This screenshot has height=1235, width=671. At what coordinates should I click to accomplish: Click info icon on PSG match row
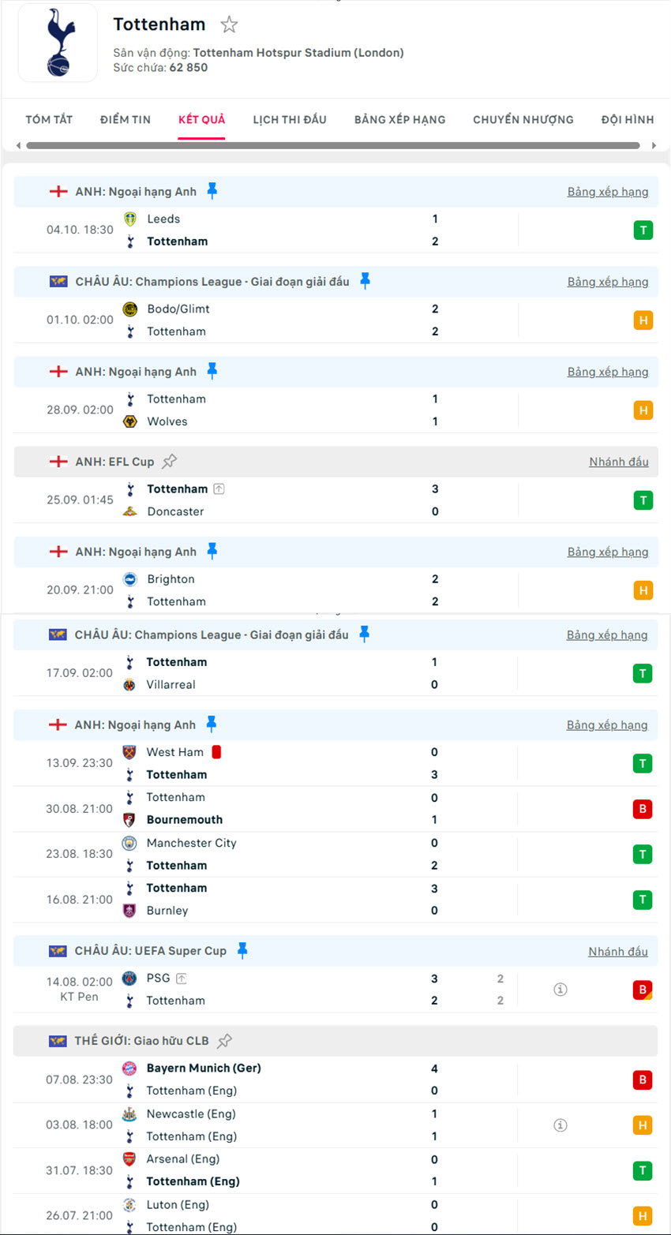[560, 989]
